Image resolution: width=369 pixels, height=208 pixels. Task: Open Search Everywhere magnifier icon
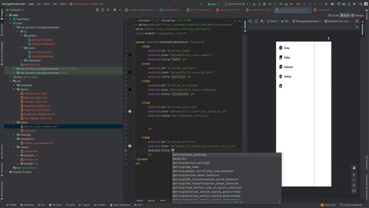(361, 4)
